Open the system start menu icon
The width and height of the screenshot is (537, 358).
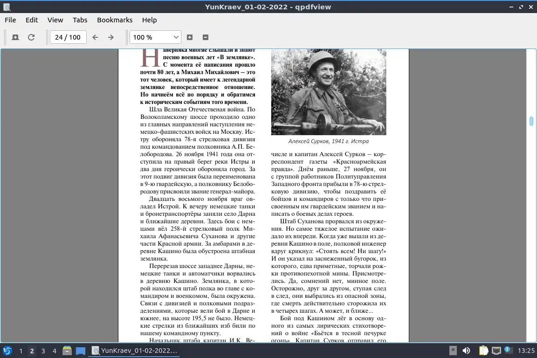[x=7, y=351]
